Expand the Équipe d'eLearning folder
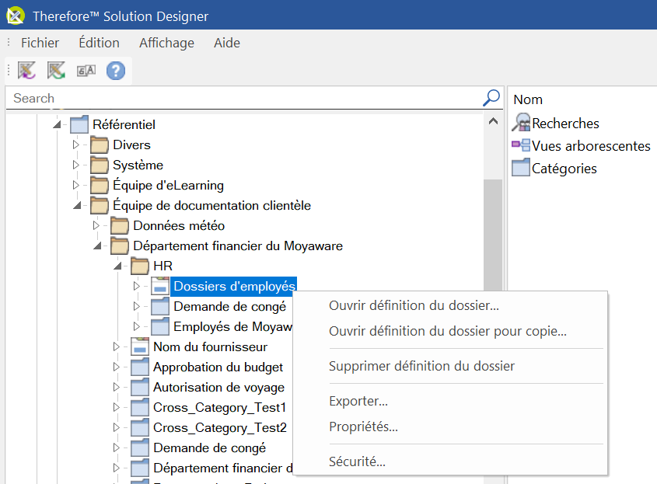The width and height of the screenshot is (657, 484). coord(76,185)
